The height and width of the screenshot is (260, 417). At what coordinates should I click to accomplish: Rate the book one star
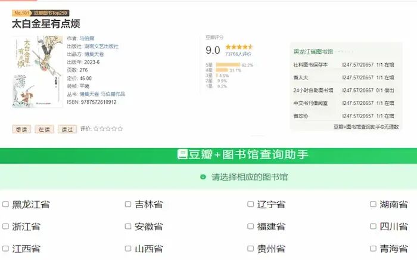(x=96, y=129)
